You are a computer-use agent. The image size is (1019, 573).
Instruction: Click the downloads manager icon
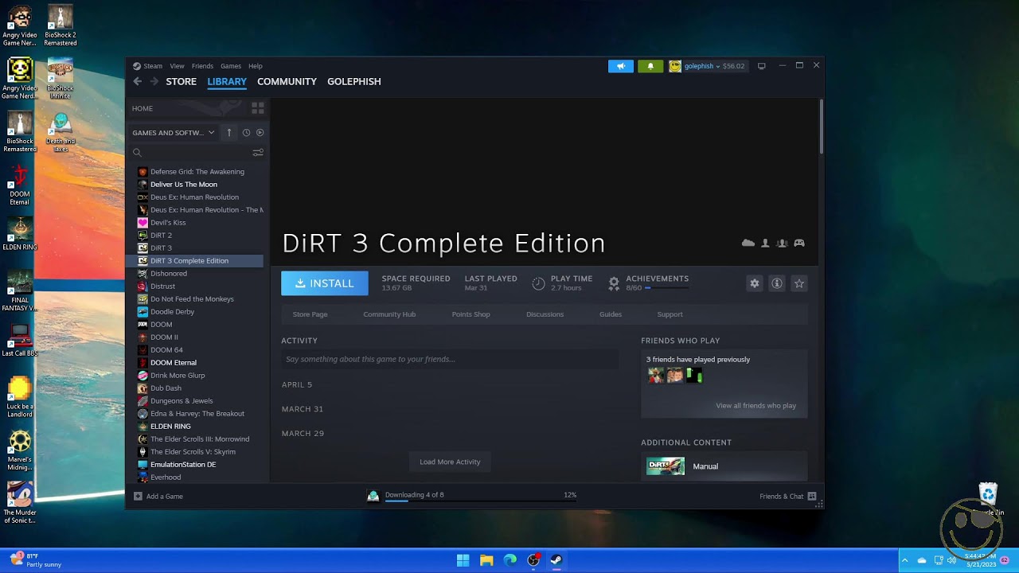pos(373,496)
